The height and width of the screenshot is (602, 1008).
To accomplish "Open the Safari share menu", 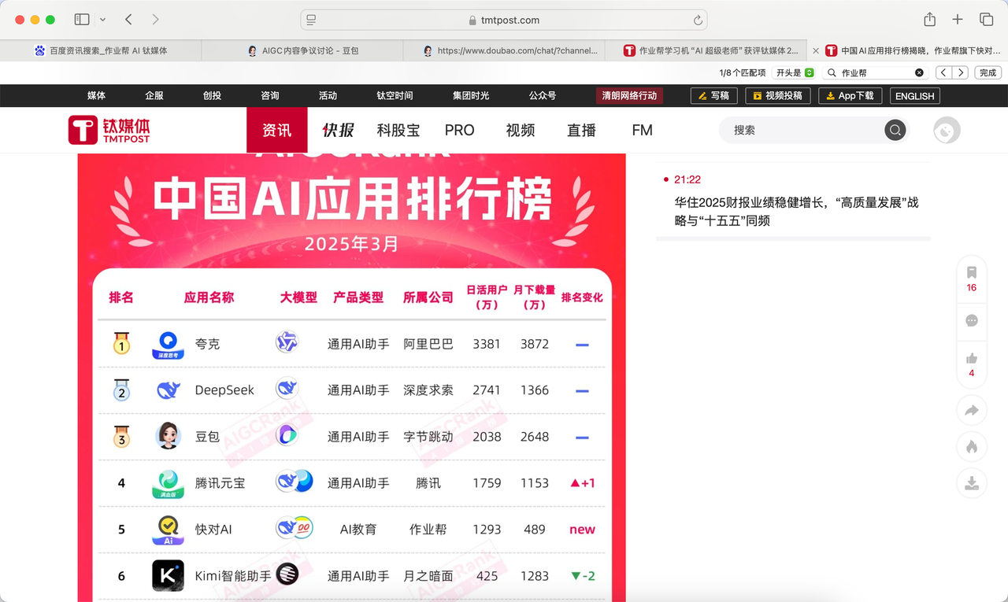I will point(929,20).
